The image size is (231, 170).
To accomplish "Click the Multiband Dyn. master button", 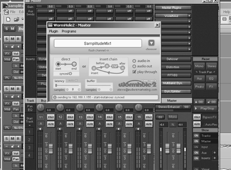I will pos(173,83).
